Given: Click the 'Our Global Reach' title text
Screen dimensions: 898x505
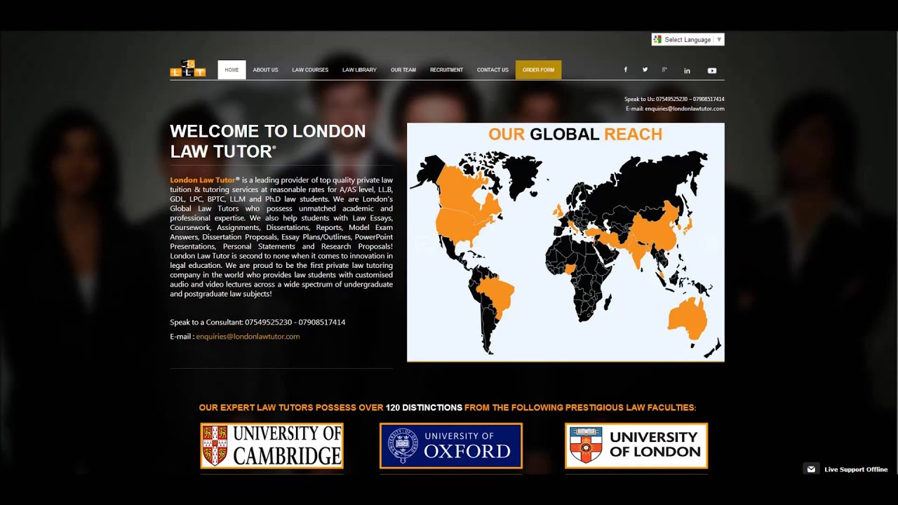Looking at the screenshot, I should (575, 135).
